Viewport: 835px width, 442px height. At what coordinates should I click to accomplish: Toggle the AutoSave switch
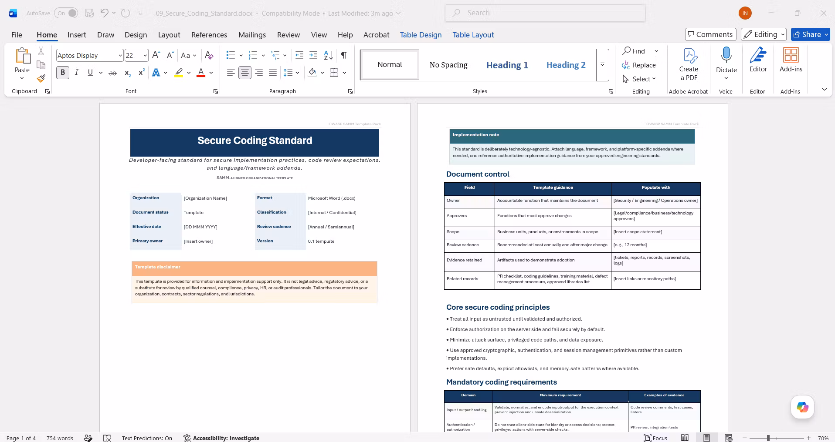(66, 13)
